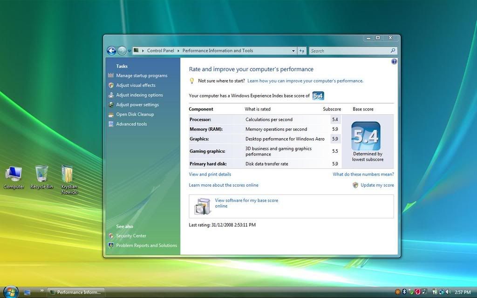Open View and print details
The height and width of the screenshot is (298, 477).
[210, 174]
